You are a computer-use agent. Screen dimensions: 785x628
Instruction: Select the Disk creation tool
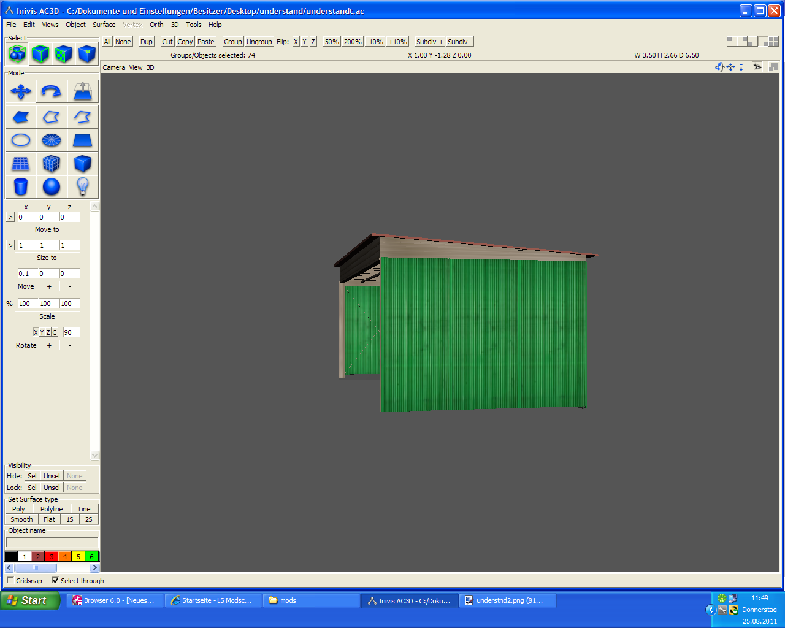(52, 140)
